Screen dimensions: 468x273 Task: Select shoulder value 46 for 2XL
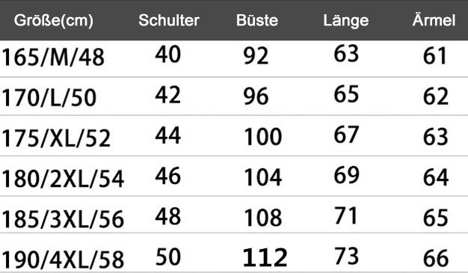tap(168, 176)
